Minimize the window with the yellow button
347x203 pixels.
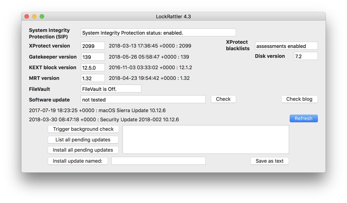coord(34,16)
